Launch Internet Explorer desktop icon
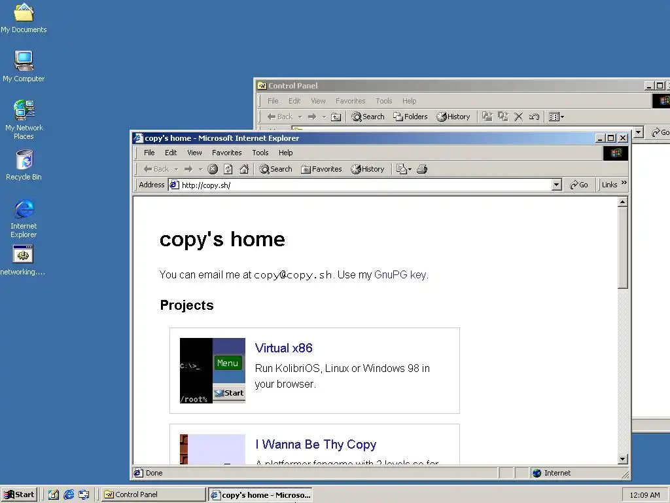This screenshot has width=670, height=503. click(24, 218)
